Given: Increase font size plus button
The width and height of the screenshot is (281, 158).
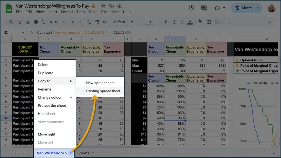Looking at the screenshot, I should point(157,22).
